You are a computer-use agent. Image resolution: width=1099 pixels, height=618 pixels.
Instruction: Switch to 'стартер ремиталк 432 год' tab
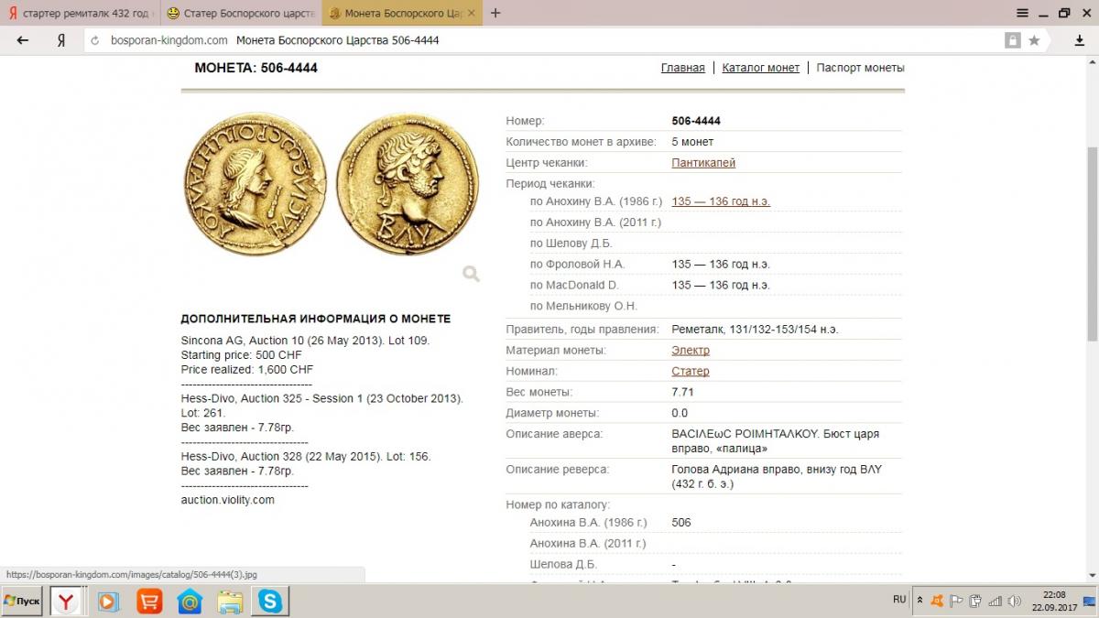pos(80,14)
